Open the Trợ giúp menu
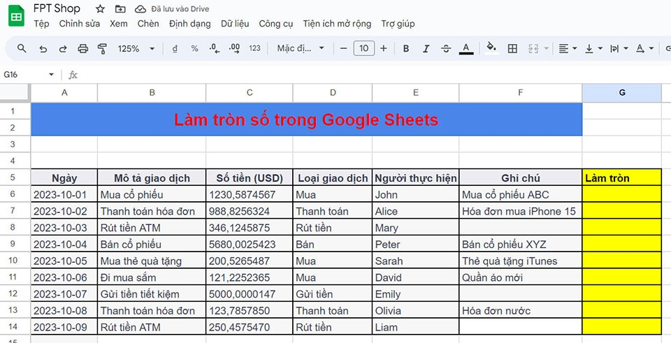671x343 pixels. [x=398, y=24]
